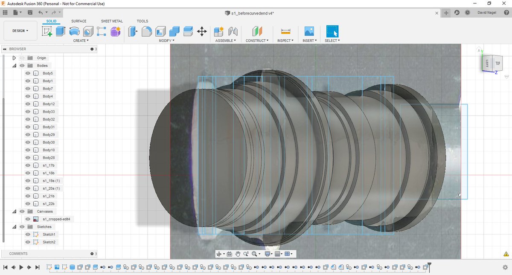Select the Pan tool in navigation bar
This screenshot has height=275, width=512.
[238, 254]
